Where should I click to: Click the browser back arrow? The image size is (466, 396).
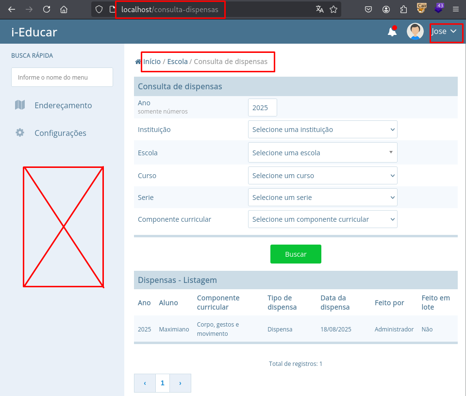coord(12,9)
